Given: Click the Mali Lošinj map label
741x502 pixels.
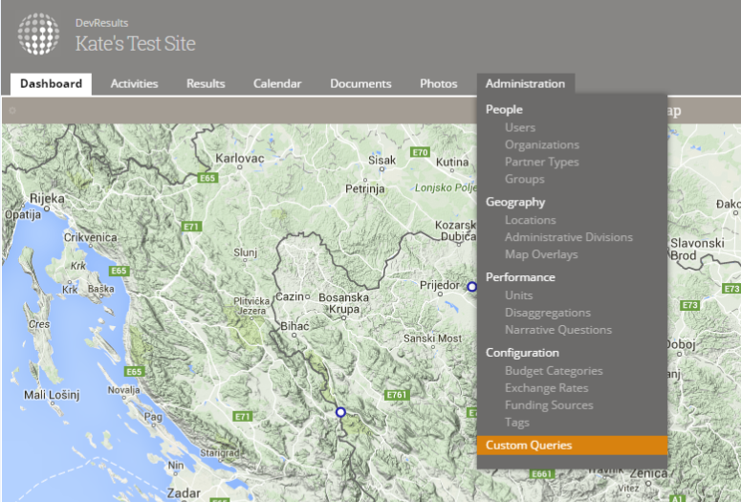Looking at the screenshot, I should point(52,395).
